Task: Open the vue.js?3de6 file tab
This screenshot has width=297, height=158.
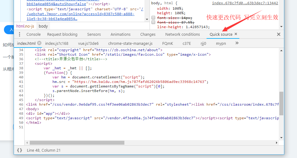Action: [x=88, y=44]
